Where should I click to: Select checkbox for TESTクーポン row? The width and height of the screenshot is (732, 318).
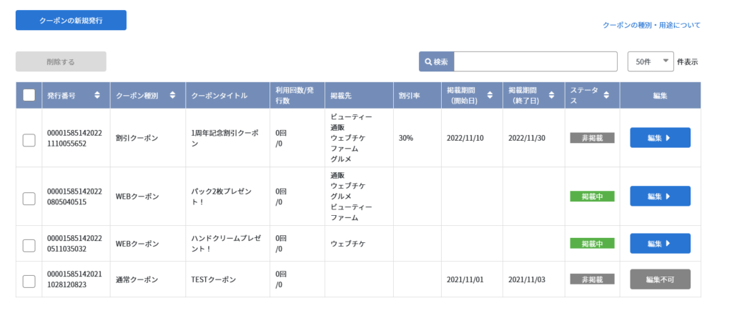29,281
